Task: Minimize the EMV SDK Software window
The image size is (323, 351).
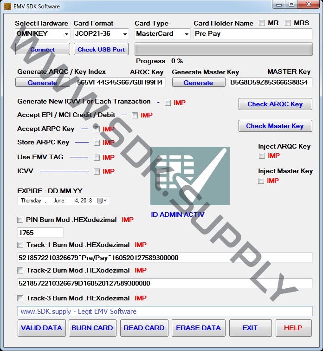Action: coord(279,5)
